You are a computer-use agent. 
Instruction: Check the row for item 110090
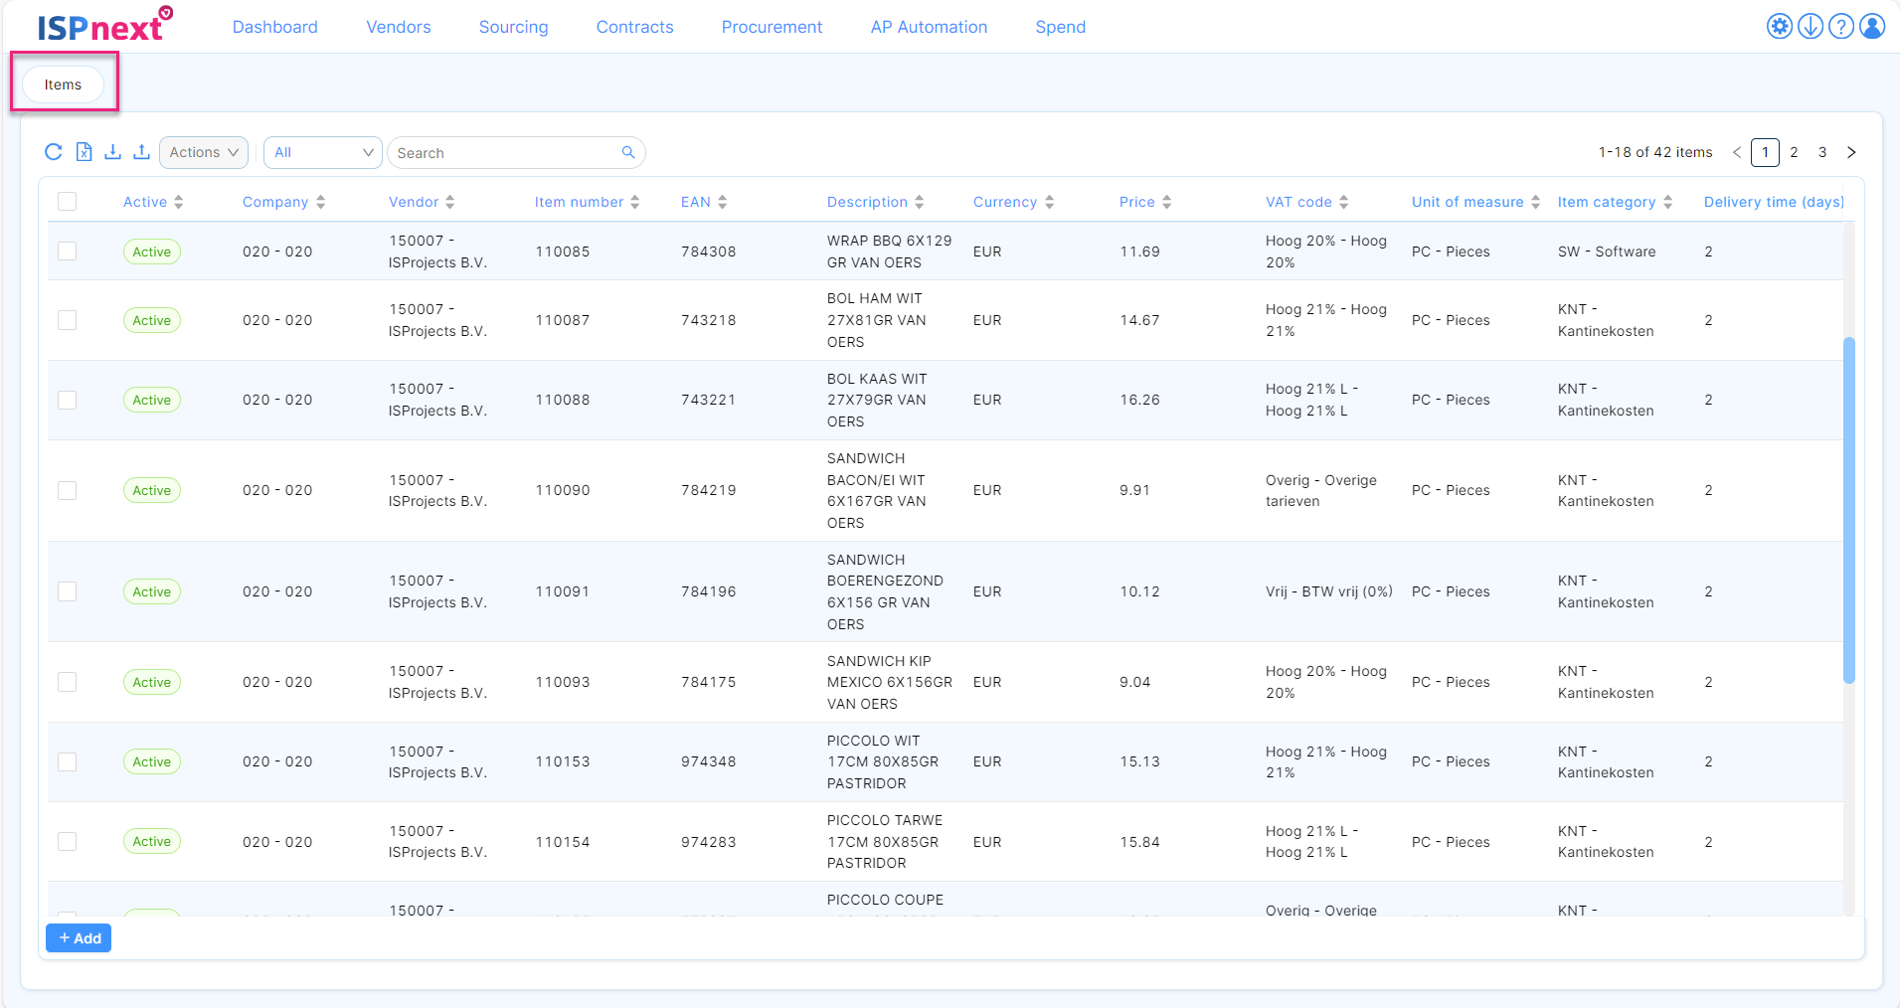(68, 490)
